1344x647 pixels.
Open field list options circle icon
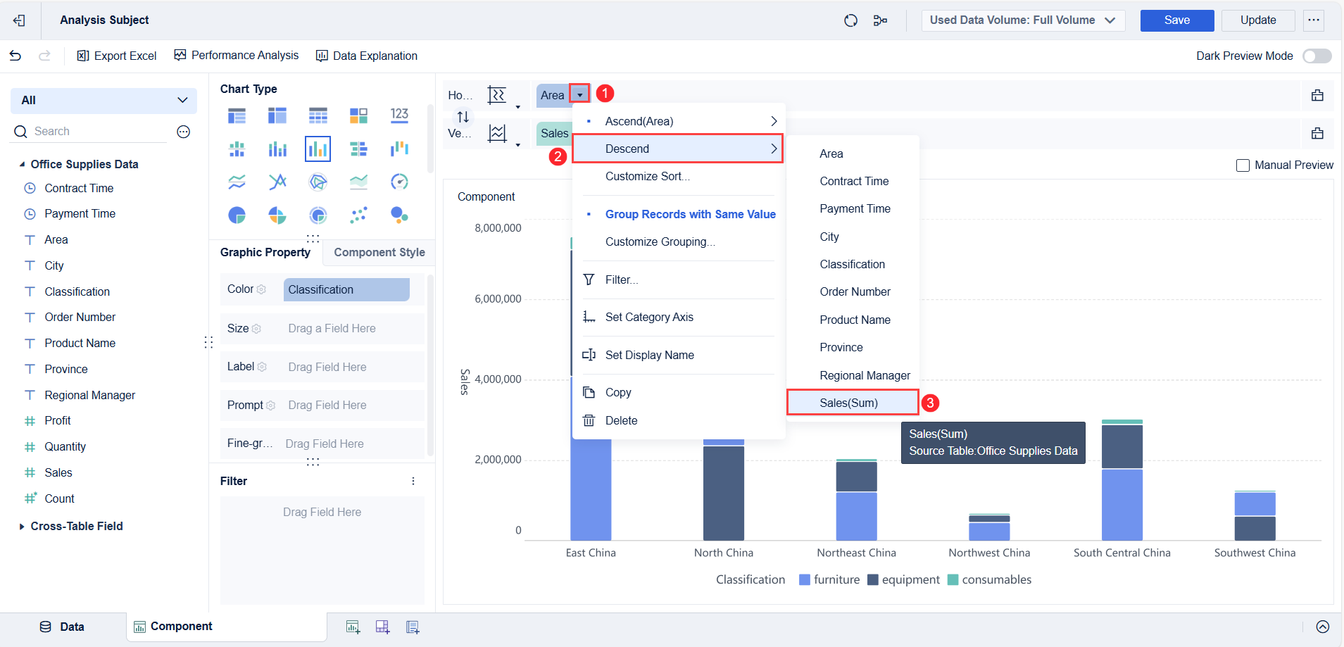184,132
